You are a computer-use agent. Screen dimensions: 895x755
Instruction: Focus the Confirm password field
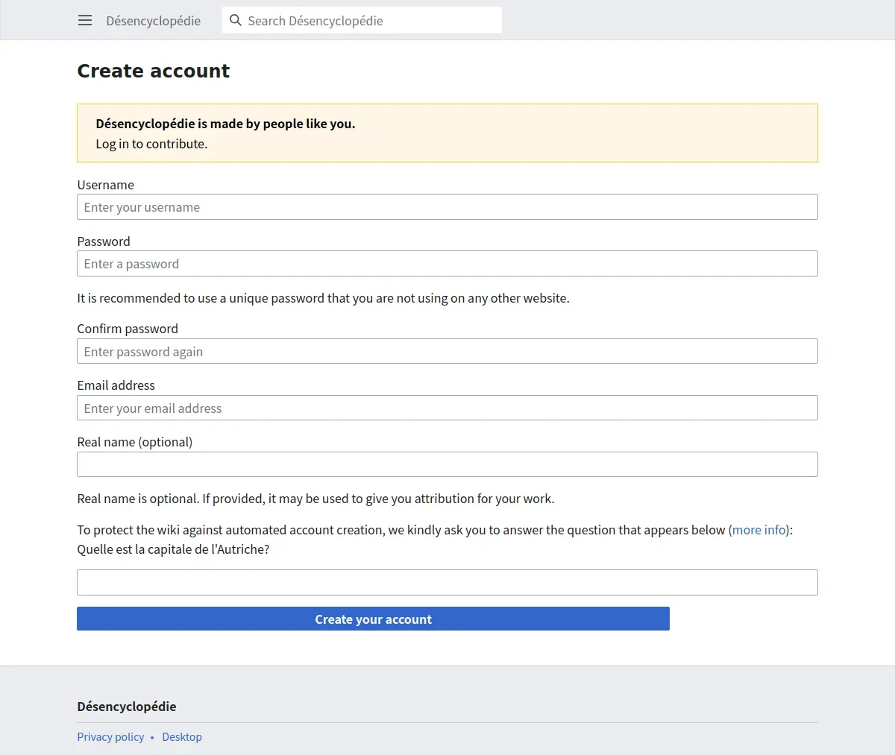click(447, 352)
